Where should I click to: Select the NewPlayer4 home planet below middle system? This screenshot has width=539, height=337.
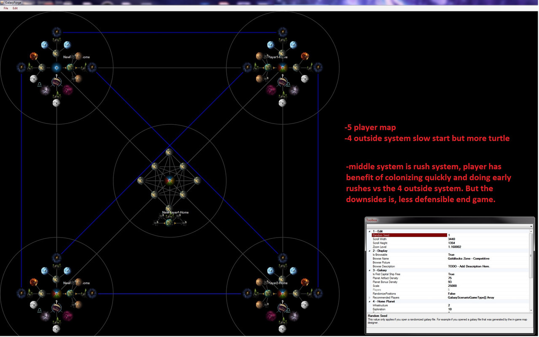pyautogui.click(x=169, y=222)
